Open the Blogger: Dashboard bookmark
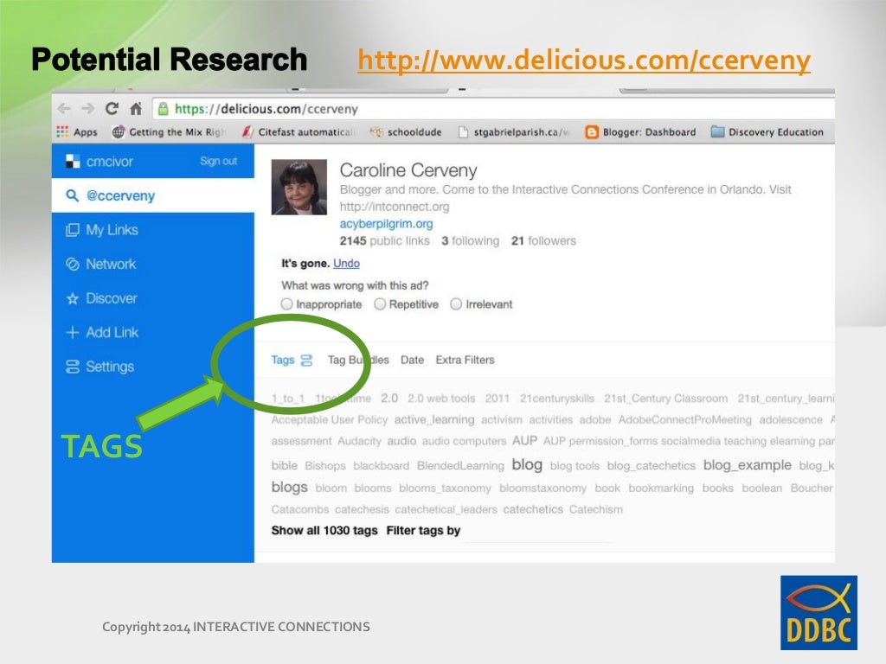This screenshot has width=886, height=664. pos(641,132)
